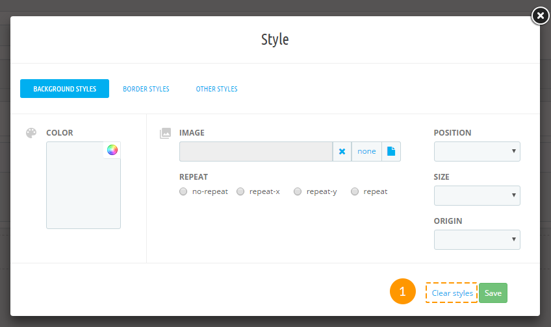Select the no-repeat radio option

point(183,191)
